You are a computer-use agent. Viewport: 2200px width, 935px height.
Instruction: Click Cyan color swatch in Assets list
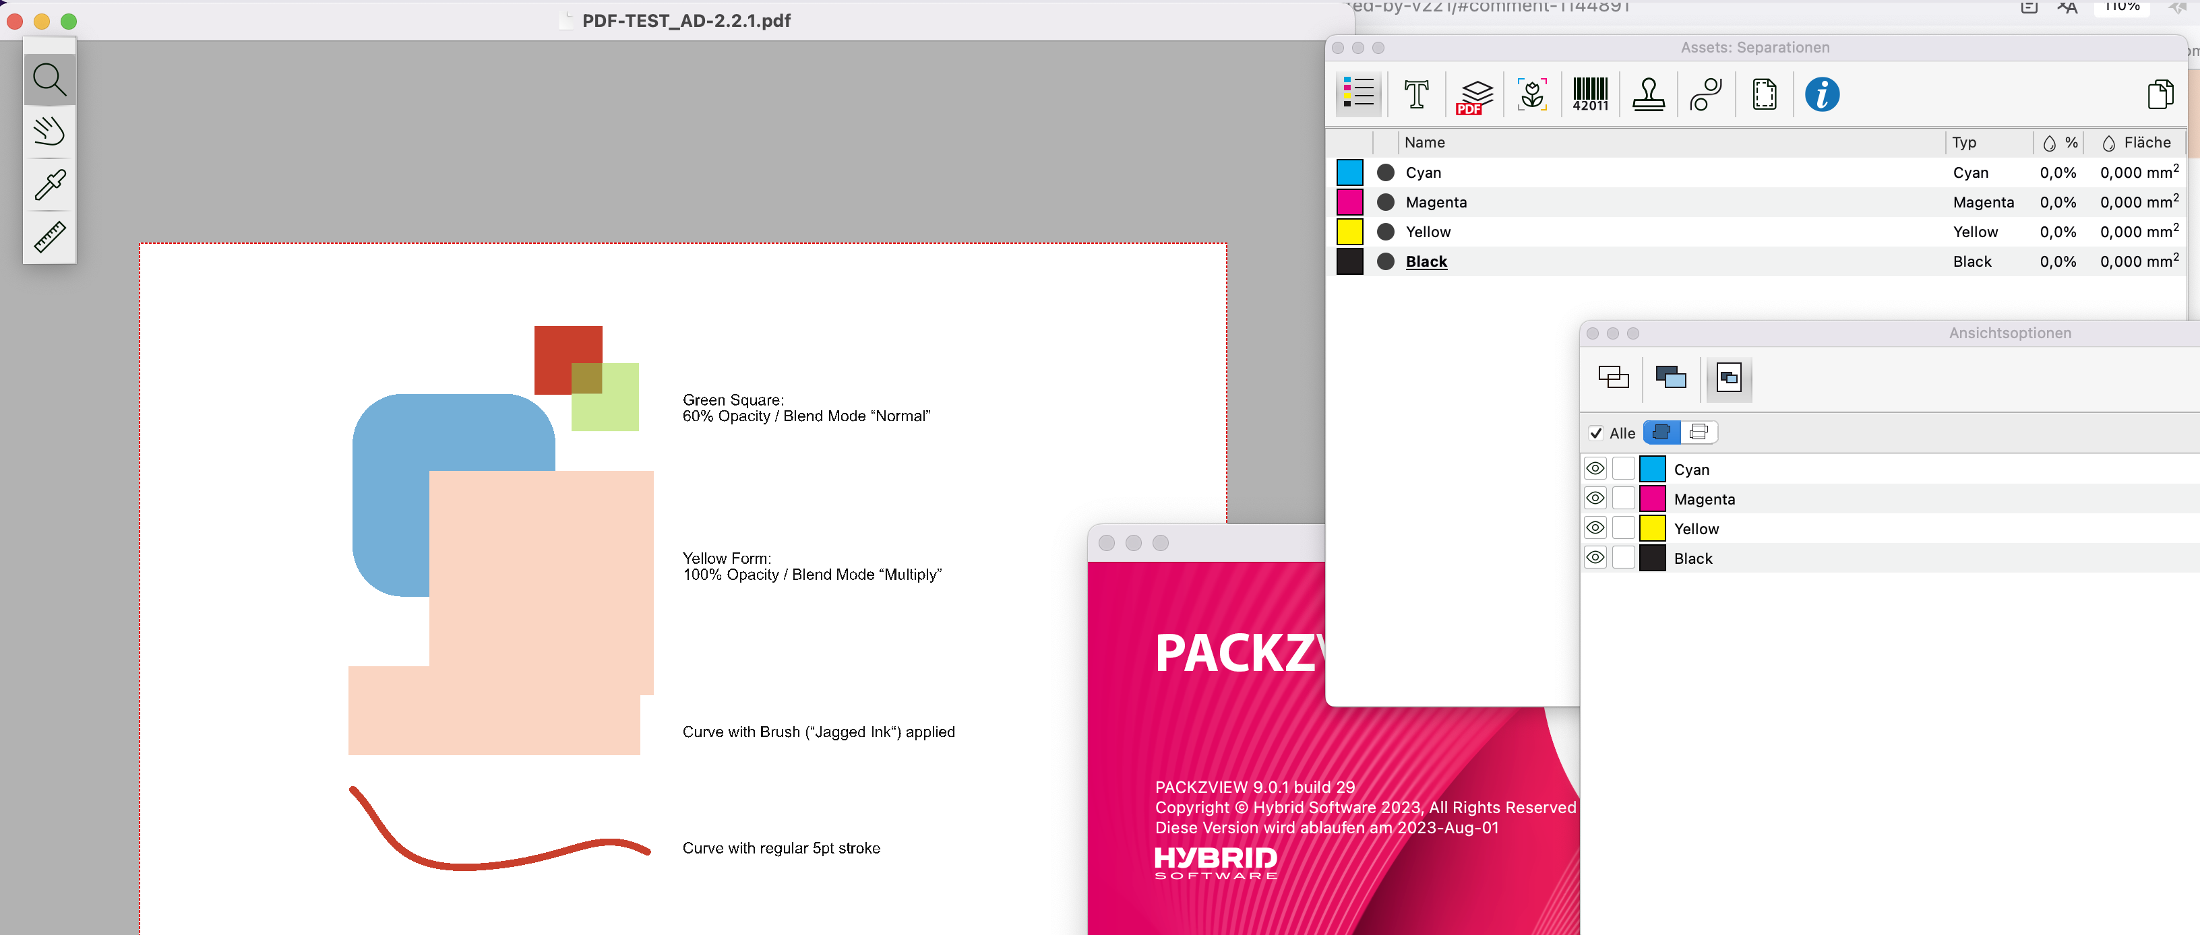[x=1349, y=172]
